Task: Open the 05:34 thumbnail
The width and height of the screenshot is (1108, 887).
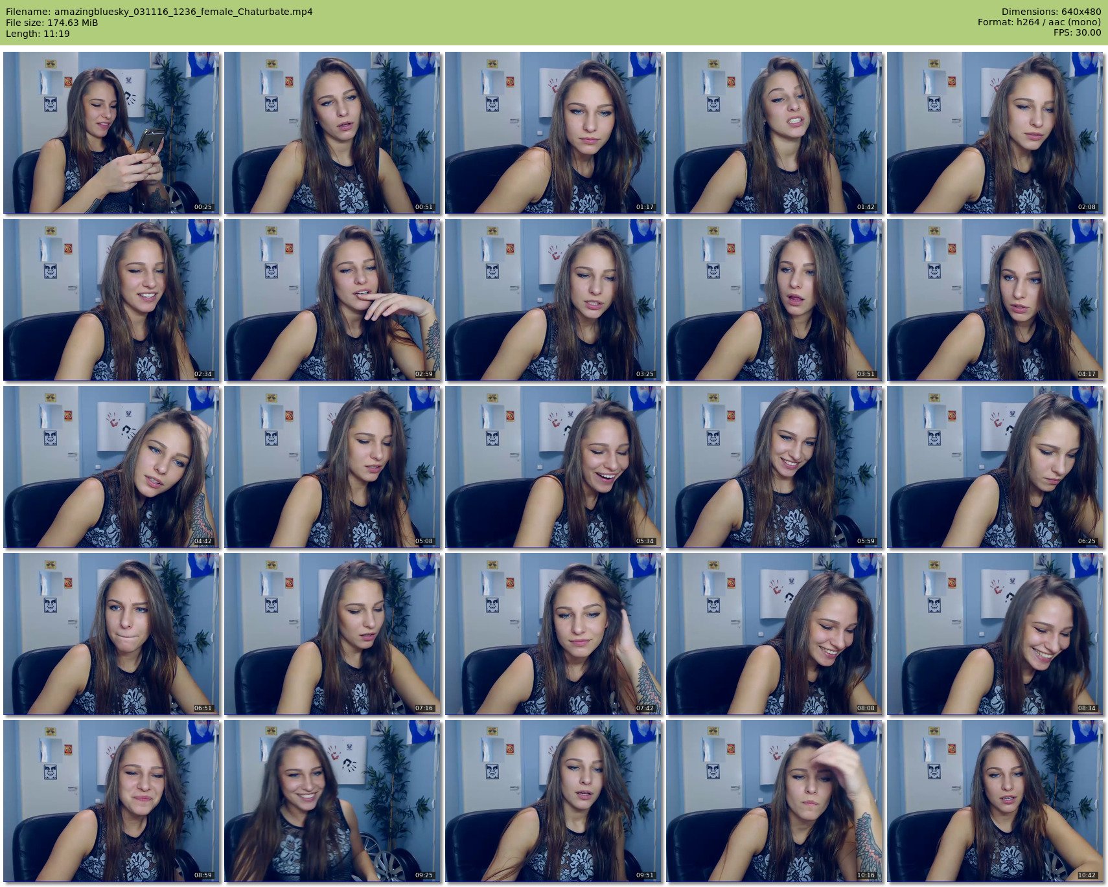Action: tap(553, 467)
